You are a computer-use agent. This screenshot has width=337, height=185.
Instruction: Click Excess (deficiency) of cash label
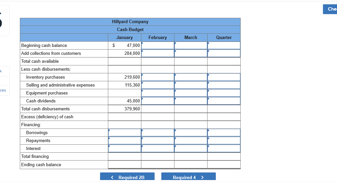pyautogui.click(x=47, y=117)
